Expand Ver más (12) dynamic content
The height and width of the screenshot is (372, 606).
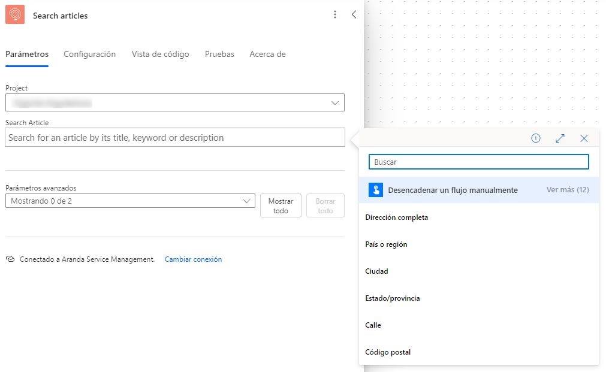pyautogui.click(x=567, y=190)
